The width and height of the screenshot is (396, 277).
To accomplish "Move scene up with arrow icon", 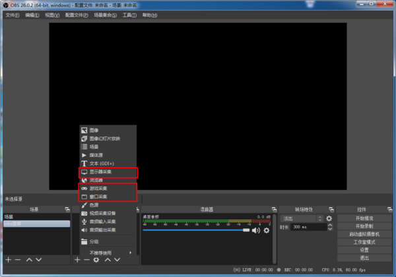I will click(x=28, y=260).
